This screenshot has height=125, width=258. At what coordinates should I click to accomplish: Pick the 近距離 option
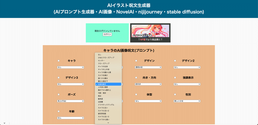pos(108,102)
